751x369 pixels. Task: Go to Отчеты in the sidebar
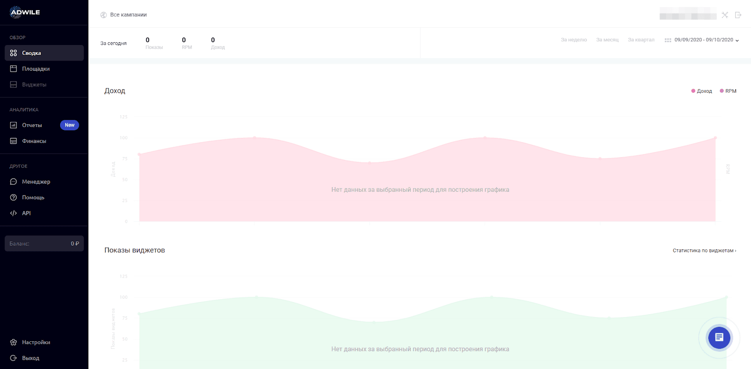coord(32,125)
